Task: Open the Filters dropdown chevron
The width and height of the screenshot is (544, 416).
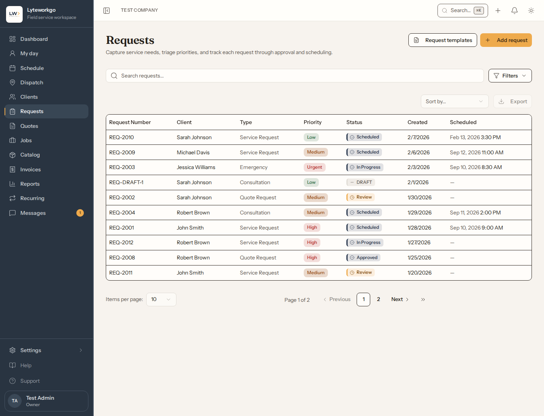Action: [524, 76]
